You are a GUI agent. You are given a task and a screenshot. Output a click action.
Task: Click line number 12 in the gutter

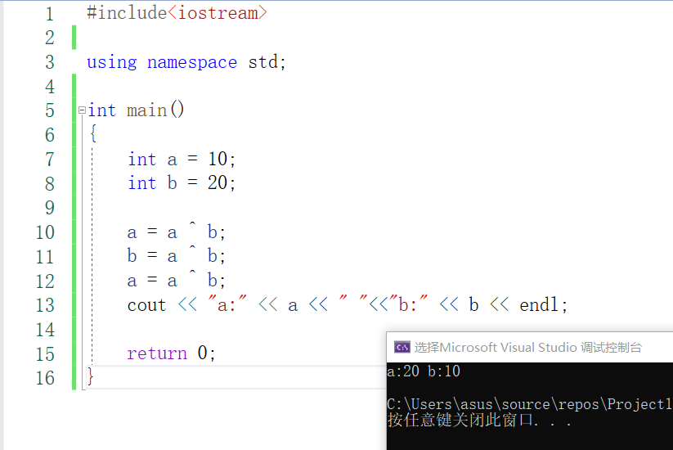point(45,281)
